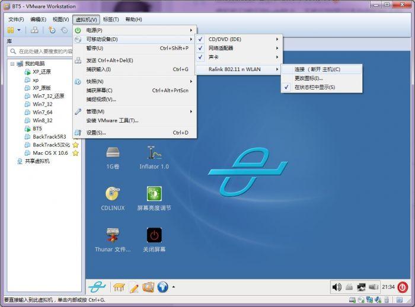This screenshot has width=415, height=307.
Task: Choose 捕获屏幕(C) entry
Action: 135,91
